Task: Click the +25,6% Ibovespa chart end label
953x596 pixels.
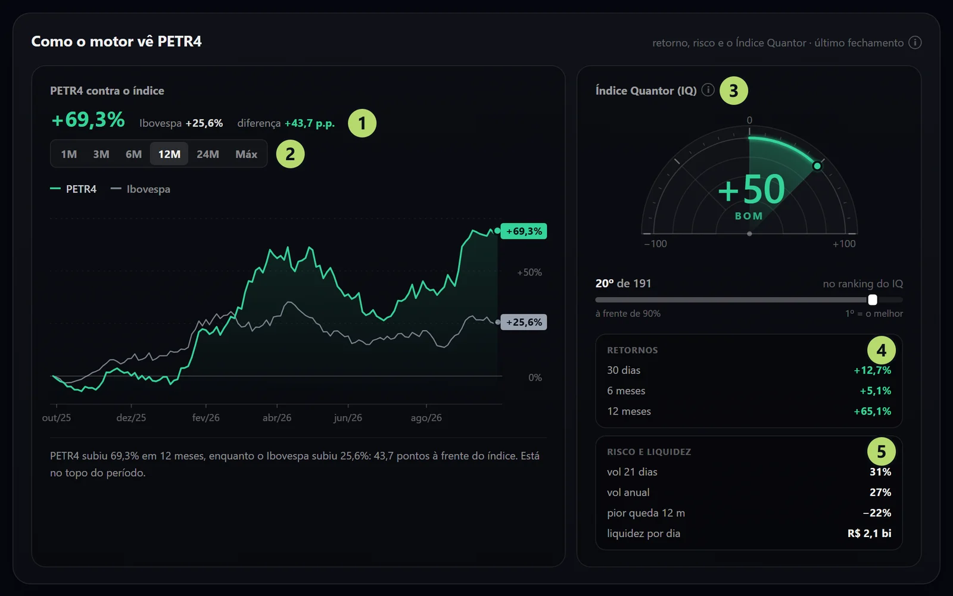Action: click(524, 322)
